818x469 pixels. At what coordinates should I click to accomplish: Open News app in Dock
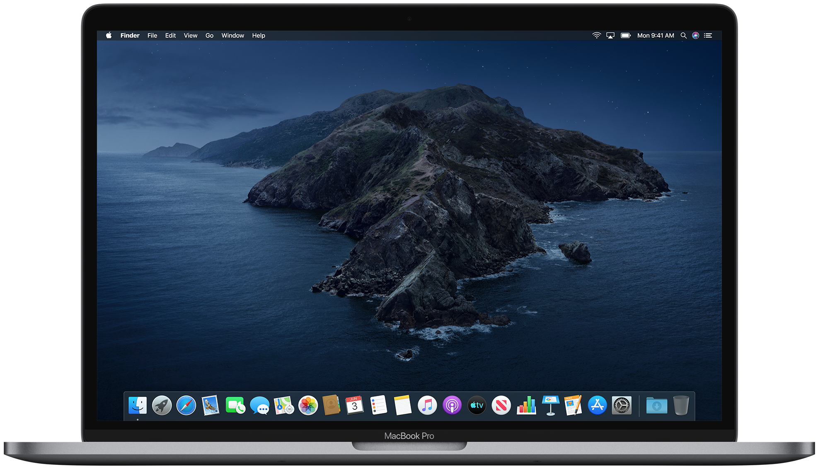pos(501,405)
